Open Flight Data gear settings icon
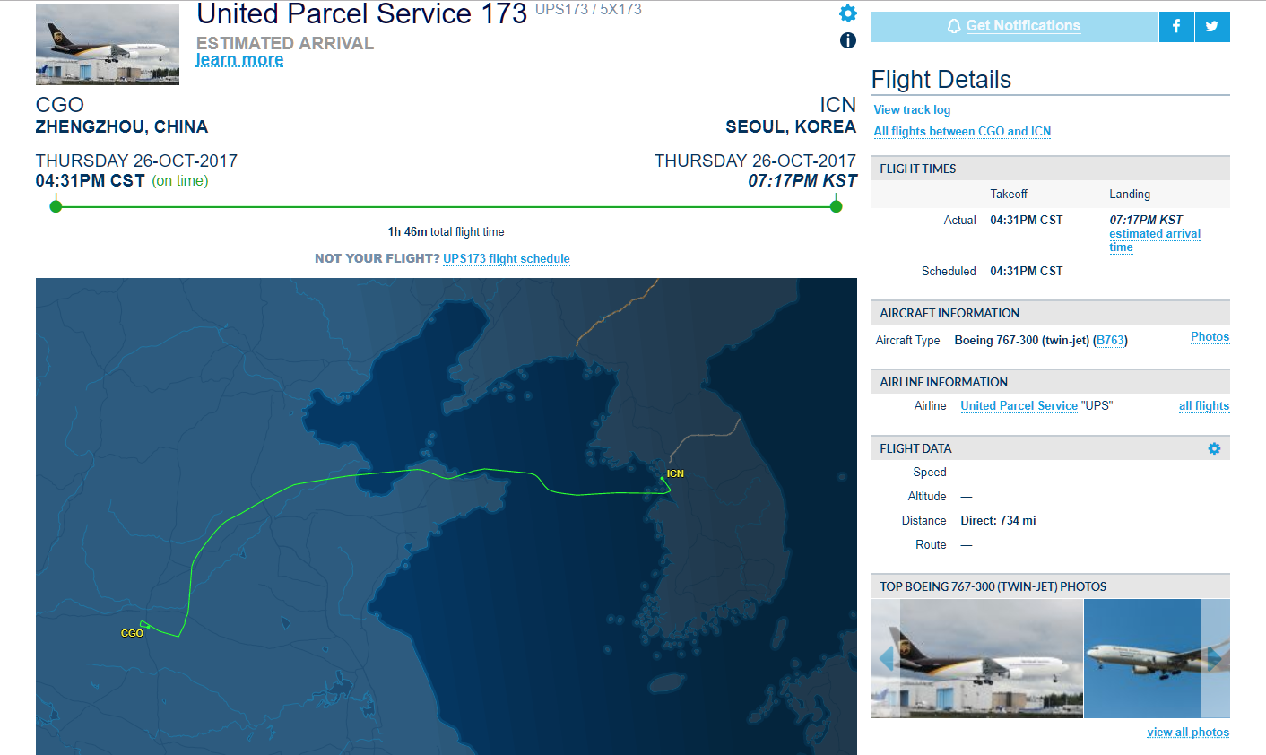The height and width of the screenshot is (755, 1266). point(1214,448)
